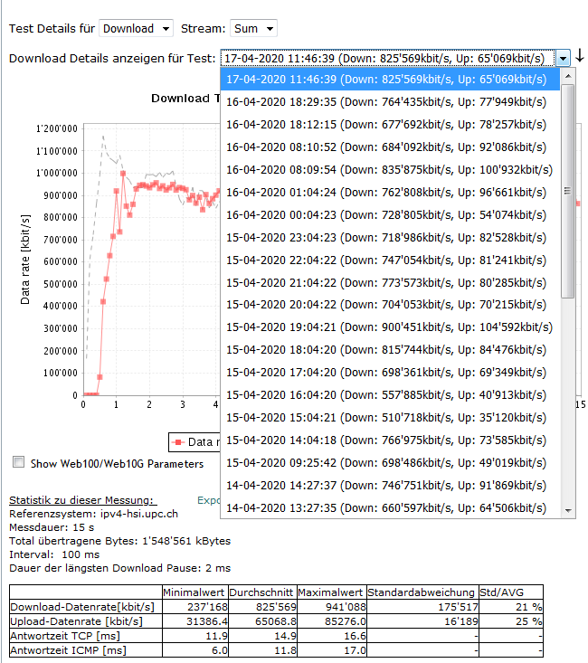Select test 16-04-2020 00:04:23 entry
This screenshot has height=663, width=588.
pos(389,214)
